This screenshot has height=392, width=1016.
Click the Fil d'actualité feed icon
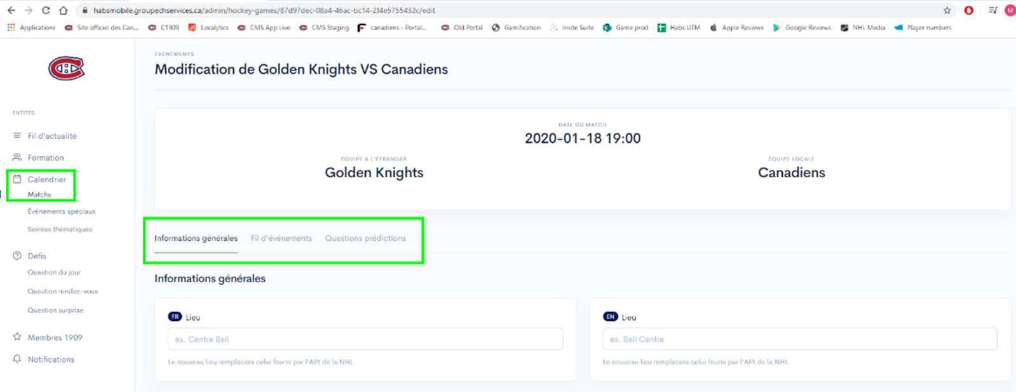pyautogui.click(x=17, y=136)
